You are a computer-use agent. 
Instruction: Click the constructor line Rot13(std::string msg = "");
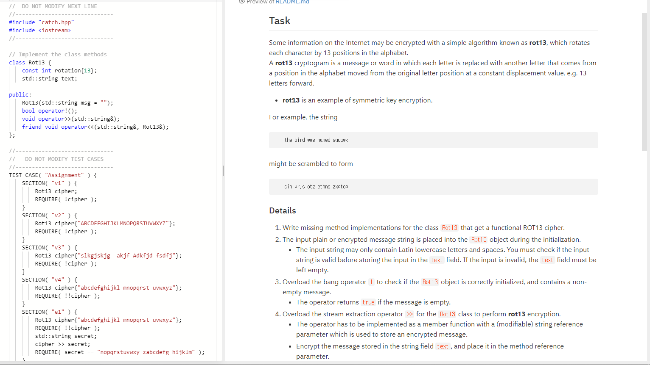[x=67, y=103]
